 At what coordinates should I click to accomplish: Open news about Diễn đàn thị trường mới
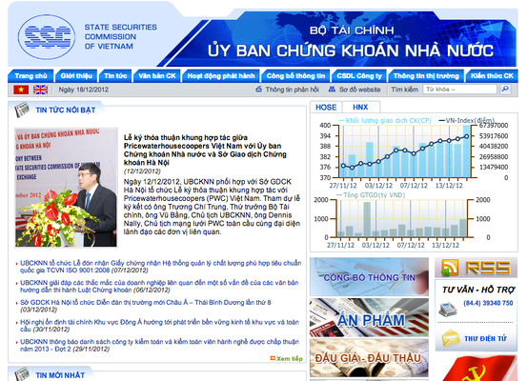tap(146, 302)
